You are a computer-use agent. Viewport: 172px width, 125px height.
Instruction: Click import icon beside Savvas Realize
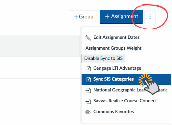(88, 101)
